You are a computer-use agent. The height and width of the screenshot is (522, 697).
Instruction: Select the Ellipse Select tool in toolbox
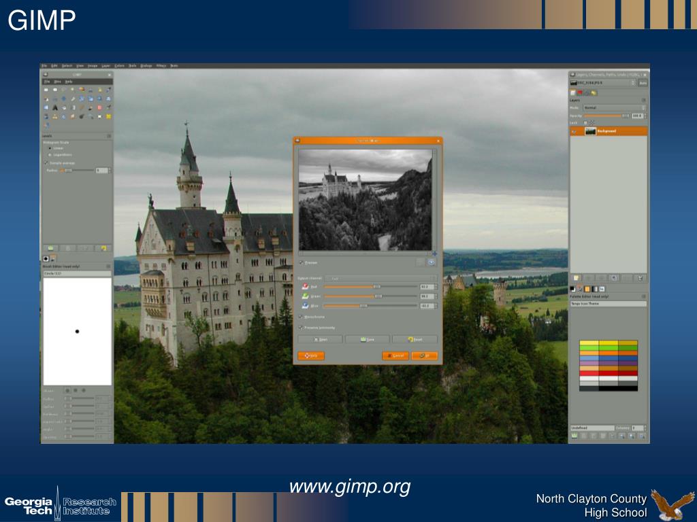pos(55,90)
